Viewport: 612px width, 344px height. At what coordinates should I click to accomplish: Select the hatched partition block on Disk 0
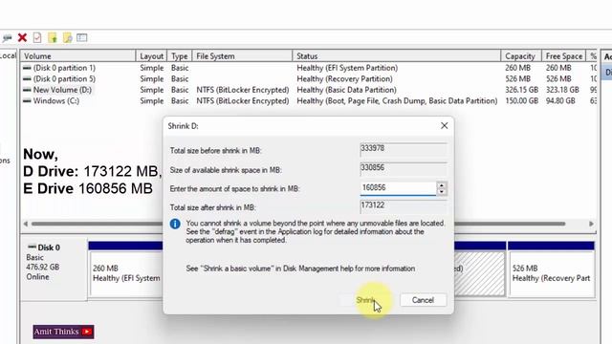[479, 273]
